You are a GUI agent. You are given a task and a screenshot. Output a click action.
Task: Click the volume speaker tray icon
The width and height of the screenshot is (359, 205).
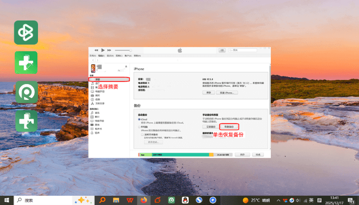click(x=298, y=200)
